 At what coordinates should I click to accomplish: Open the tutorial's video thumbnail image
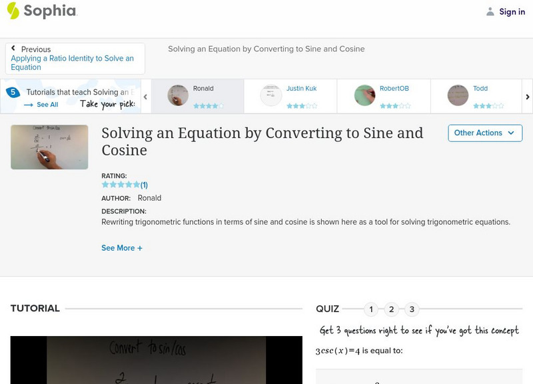tap(49, 145)
